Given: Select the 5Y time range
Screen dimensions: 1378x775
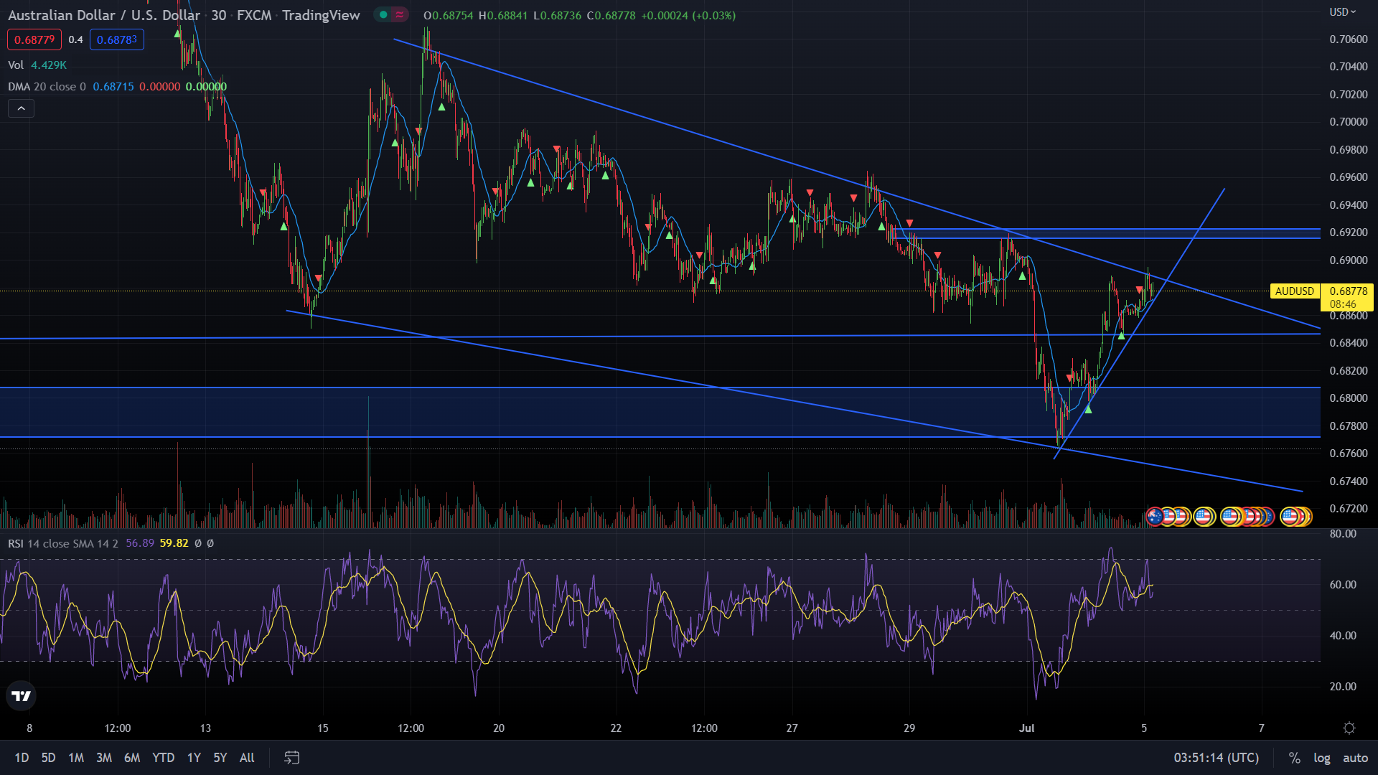Looking at the screenshot, I should [220, 757].
